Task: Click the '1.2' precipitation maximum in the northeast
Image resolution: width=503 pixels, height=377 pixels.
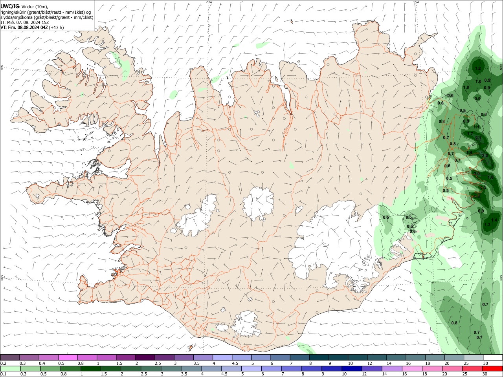Action: pos(478,69)
